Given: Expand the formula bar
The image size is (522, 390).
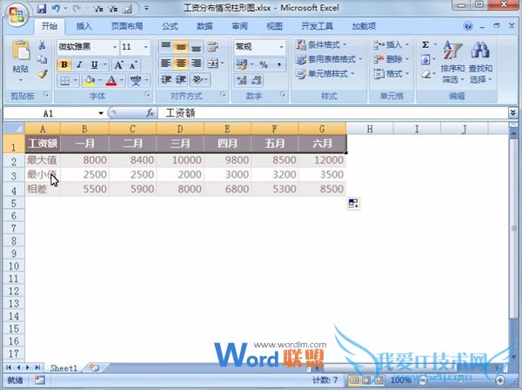Looking at the screenshot, I should pos(513,113).
